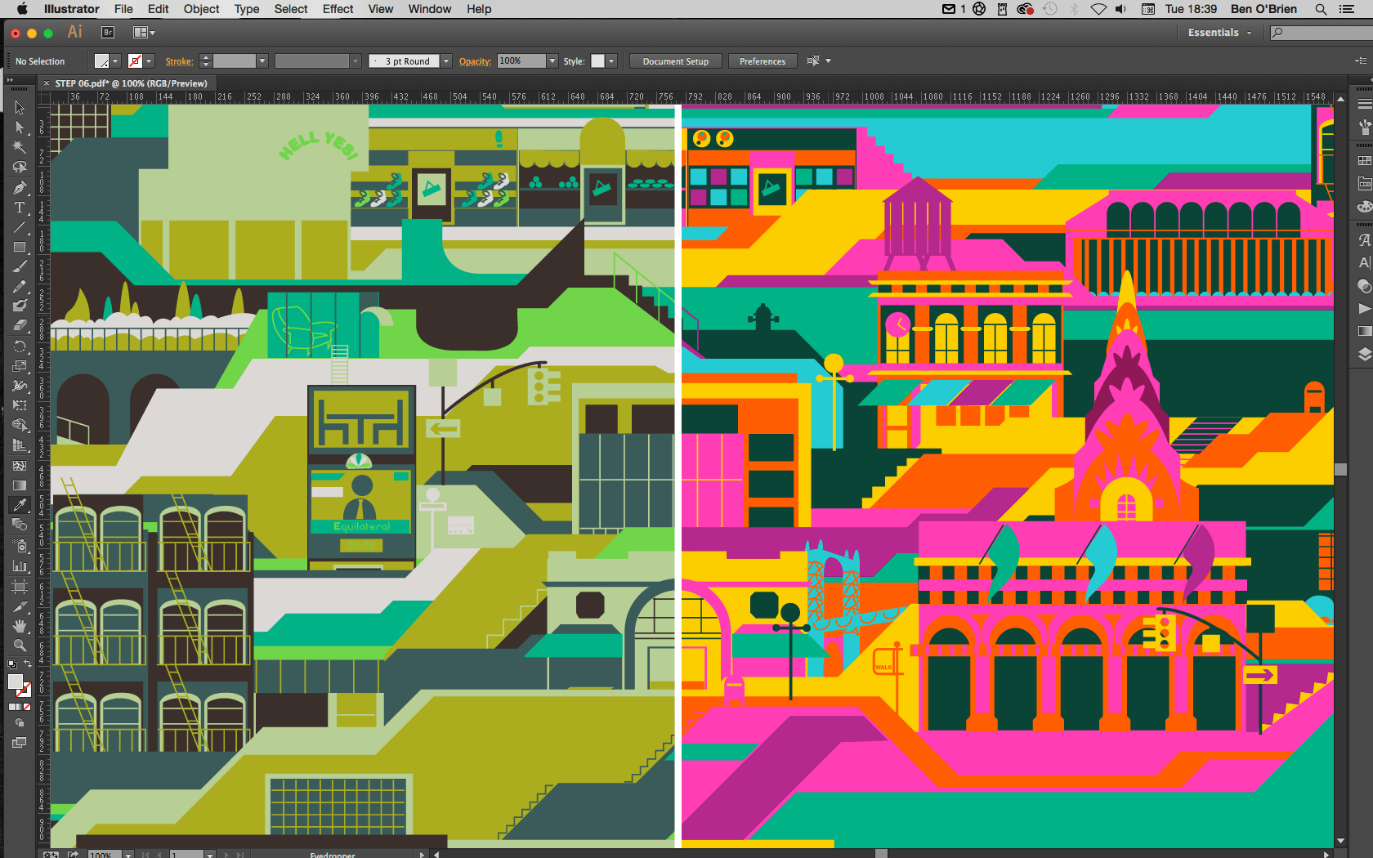Open the Select menu
Screen dimensions: 1373x858
[291, 9]
